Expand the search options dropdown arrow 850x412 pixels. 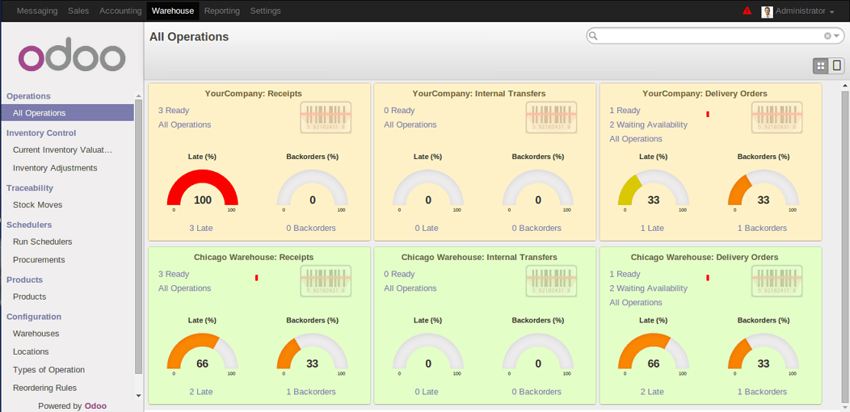tap(837, 36)
